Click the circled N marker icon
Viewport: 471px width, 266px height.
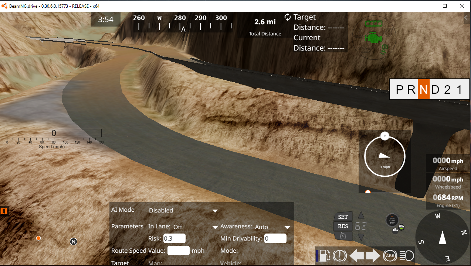coord(74,242)
